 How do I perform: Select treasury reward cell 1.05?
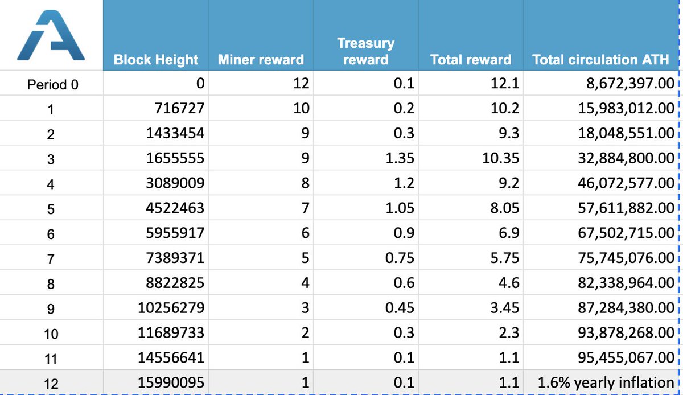click(x=365, y=209)
